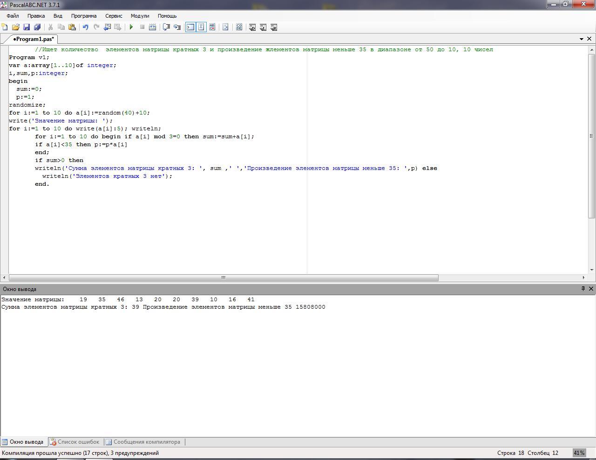The width and height of the screenshot is (596, 460).
Task: Save the program with the floppy disk icon
Action: point(27,27)
